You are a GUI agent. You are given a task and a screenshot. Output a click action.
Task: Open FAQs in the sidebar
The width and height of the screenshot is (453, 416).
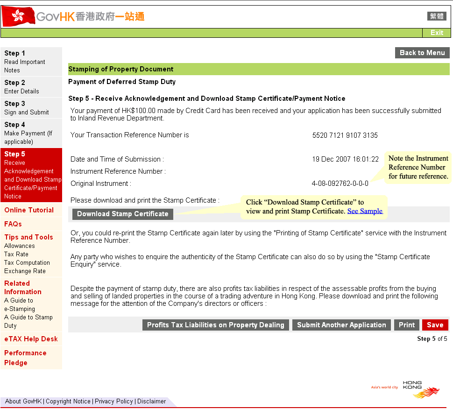(13, 224)
